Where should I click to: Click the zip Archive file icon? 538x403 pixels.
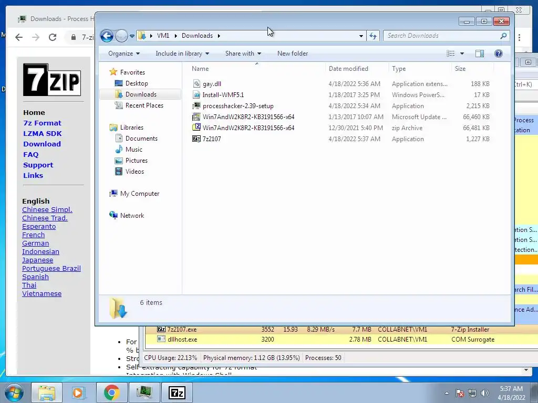[x=196, y=128]
